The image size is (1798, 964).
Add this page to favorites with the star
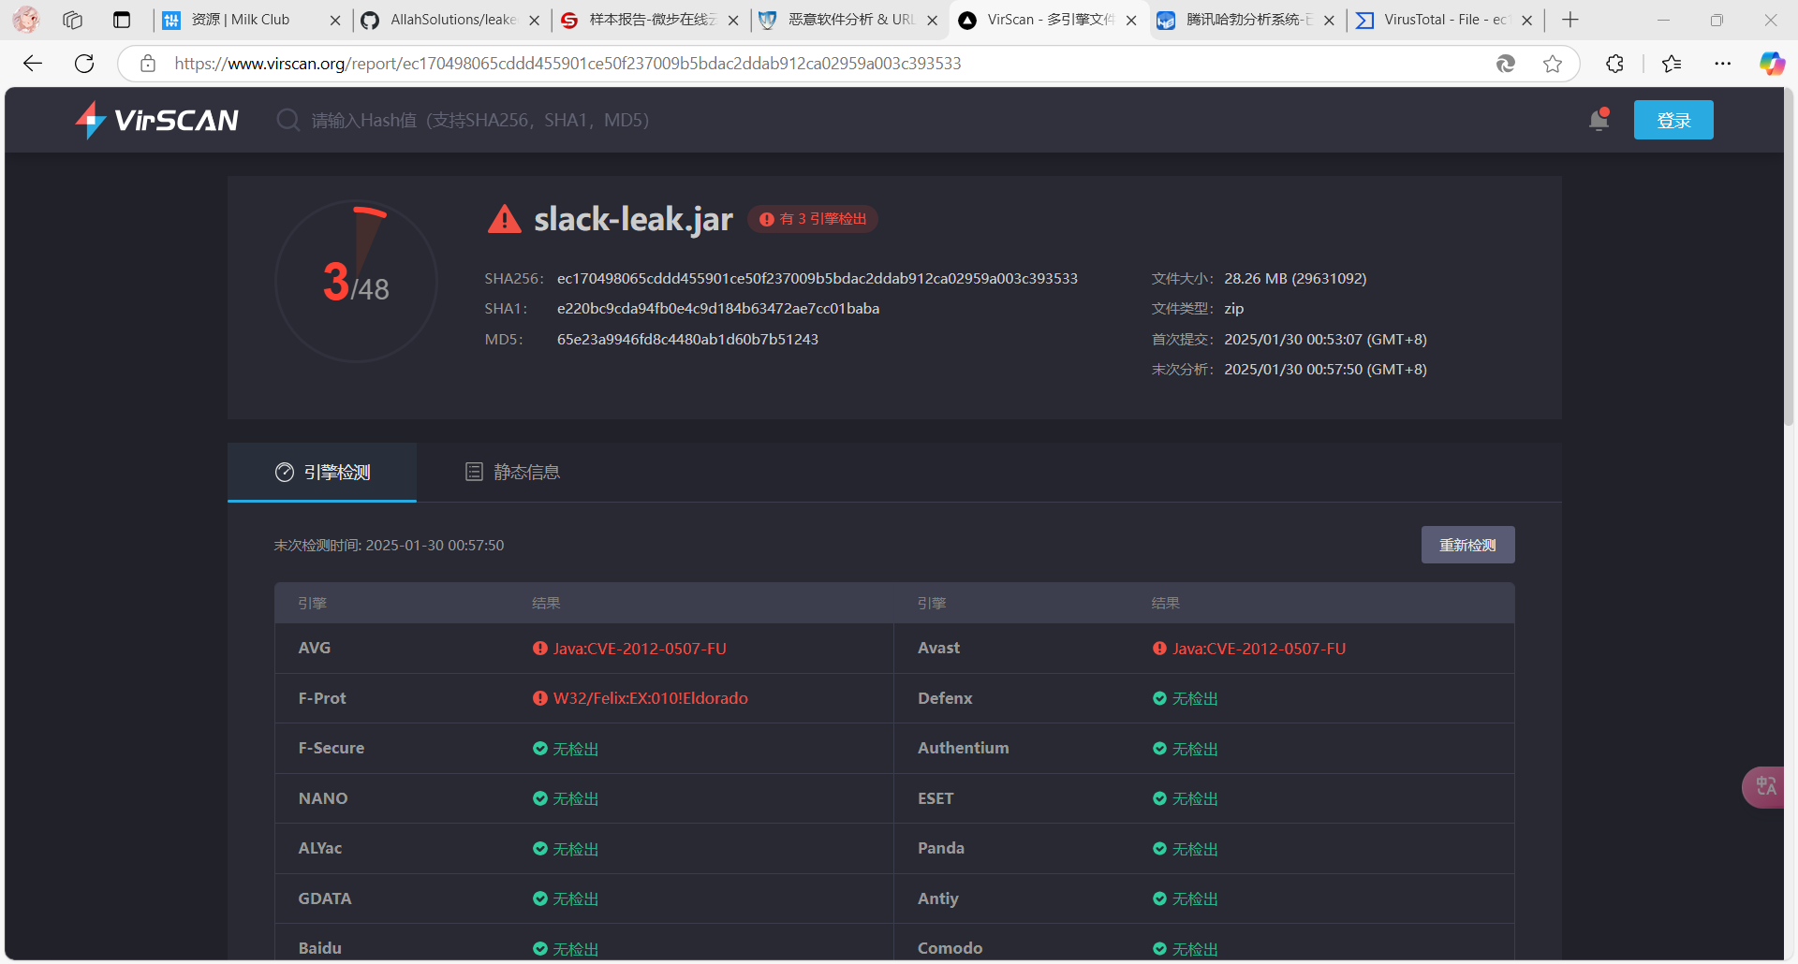tap(1553, 63)
